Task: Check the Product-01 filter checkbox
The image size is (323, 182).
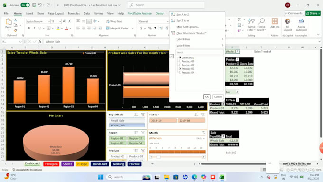Action: [x=180, y=61]
